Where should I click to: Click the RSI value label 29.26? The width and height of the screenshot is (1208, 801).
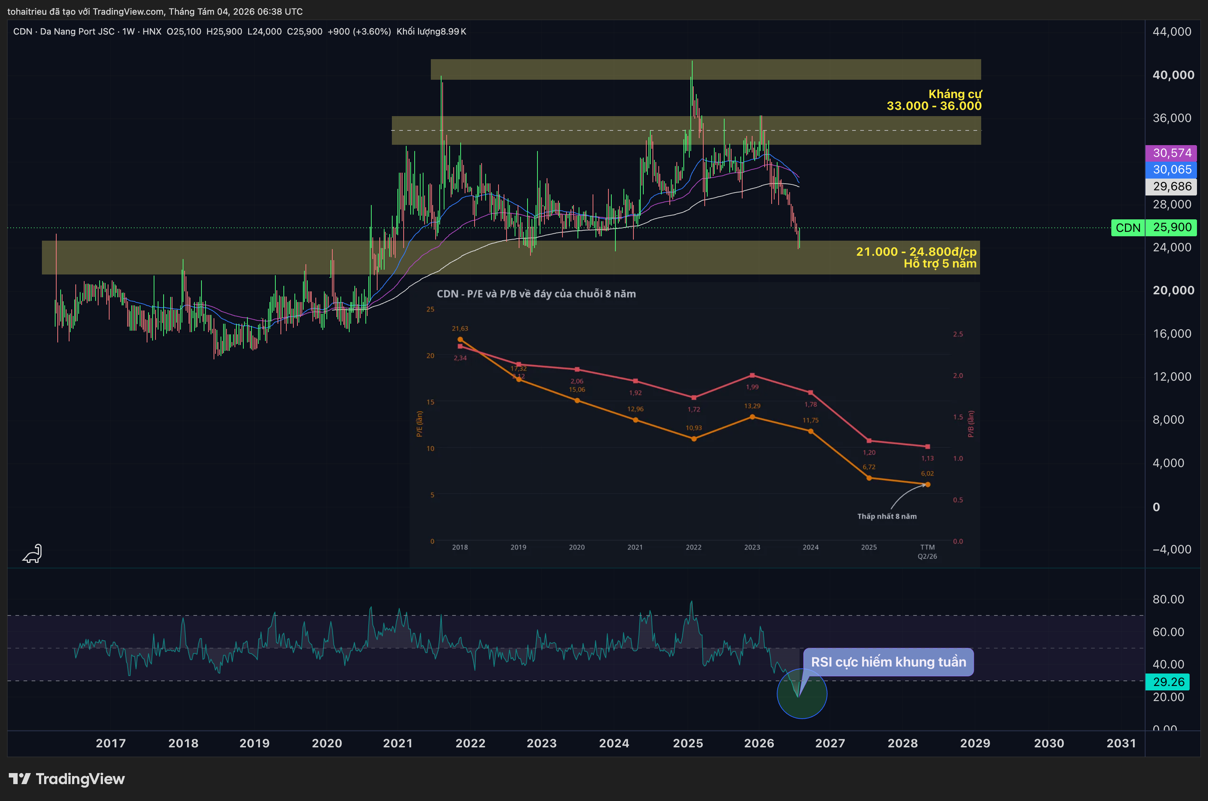click(x=1168, y=682)
